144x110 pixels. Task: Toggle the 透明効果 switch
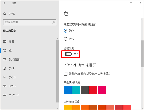68,54
